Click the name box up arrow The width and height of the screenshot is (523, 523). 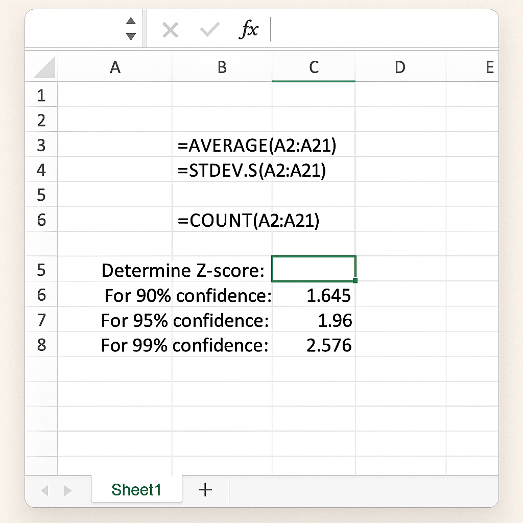point(131,21)
